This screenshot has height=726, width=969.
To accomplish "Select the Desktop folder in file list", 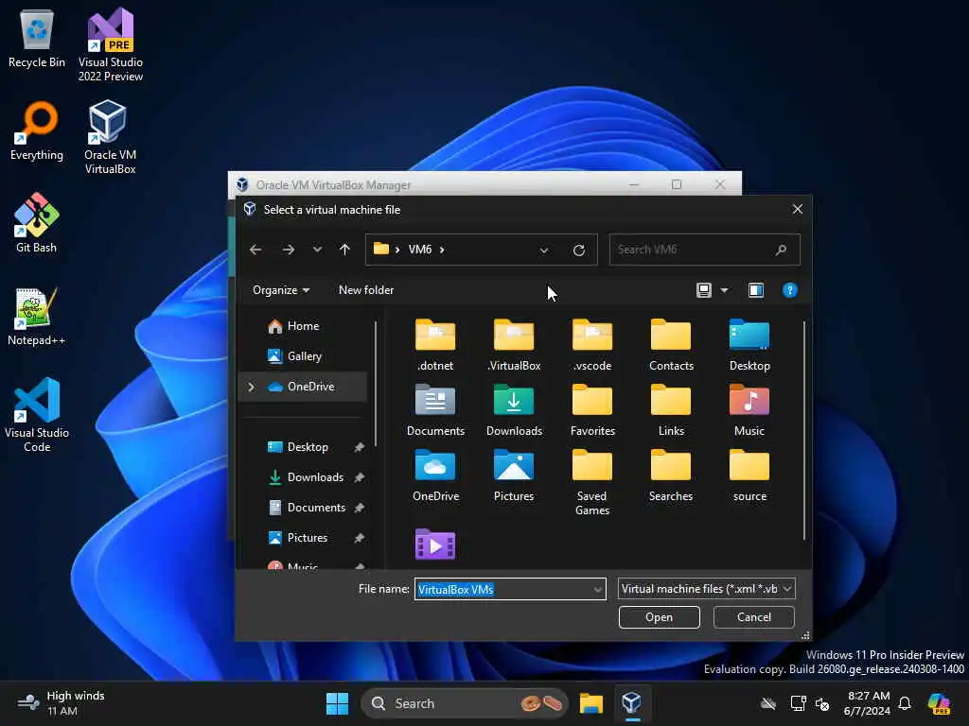I will click(749, 345).
